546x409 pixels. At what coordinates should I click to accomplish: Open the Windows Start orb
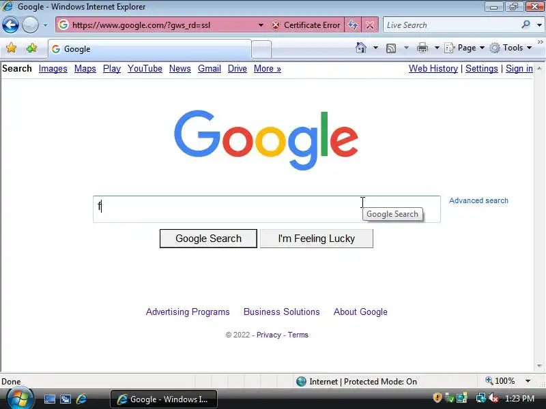(20, 399)
